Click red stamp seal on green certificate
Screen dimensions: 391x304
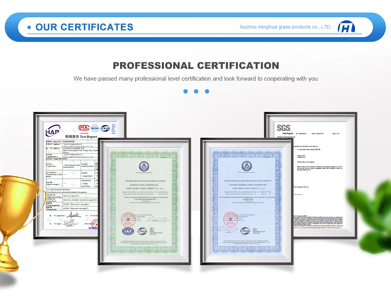coord(128,219)
